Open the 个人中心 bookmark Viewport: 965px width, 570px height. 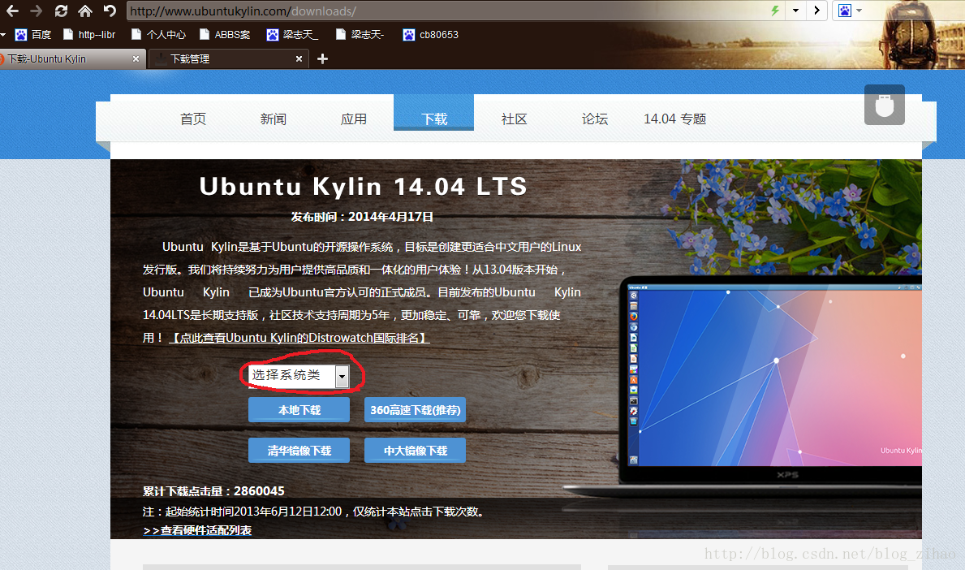[158, 34]
